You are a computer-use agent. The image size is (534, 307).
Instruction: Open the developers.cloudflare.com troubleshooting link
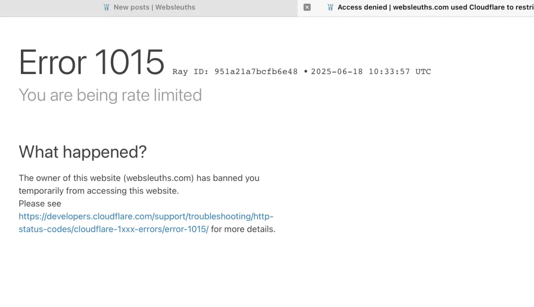pyautogui.click(x=146, y=216)
